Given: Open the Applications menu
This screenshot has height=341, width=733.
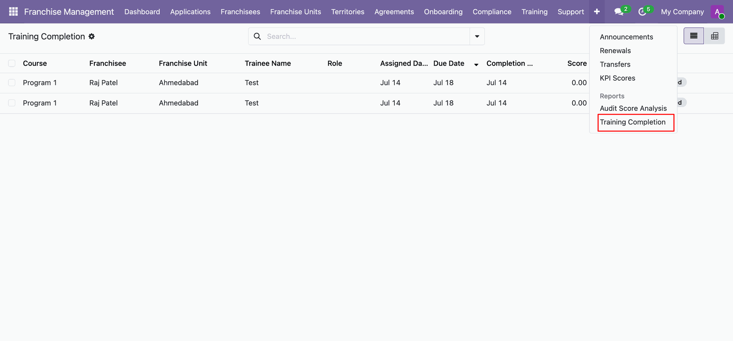Looking at the screenshot, I should tap(190, 12).
